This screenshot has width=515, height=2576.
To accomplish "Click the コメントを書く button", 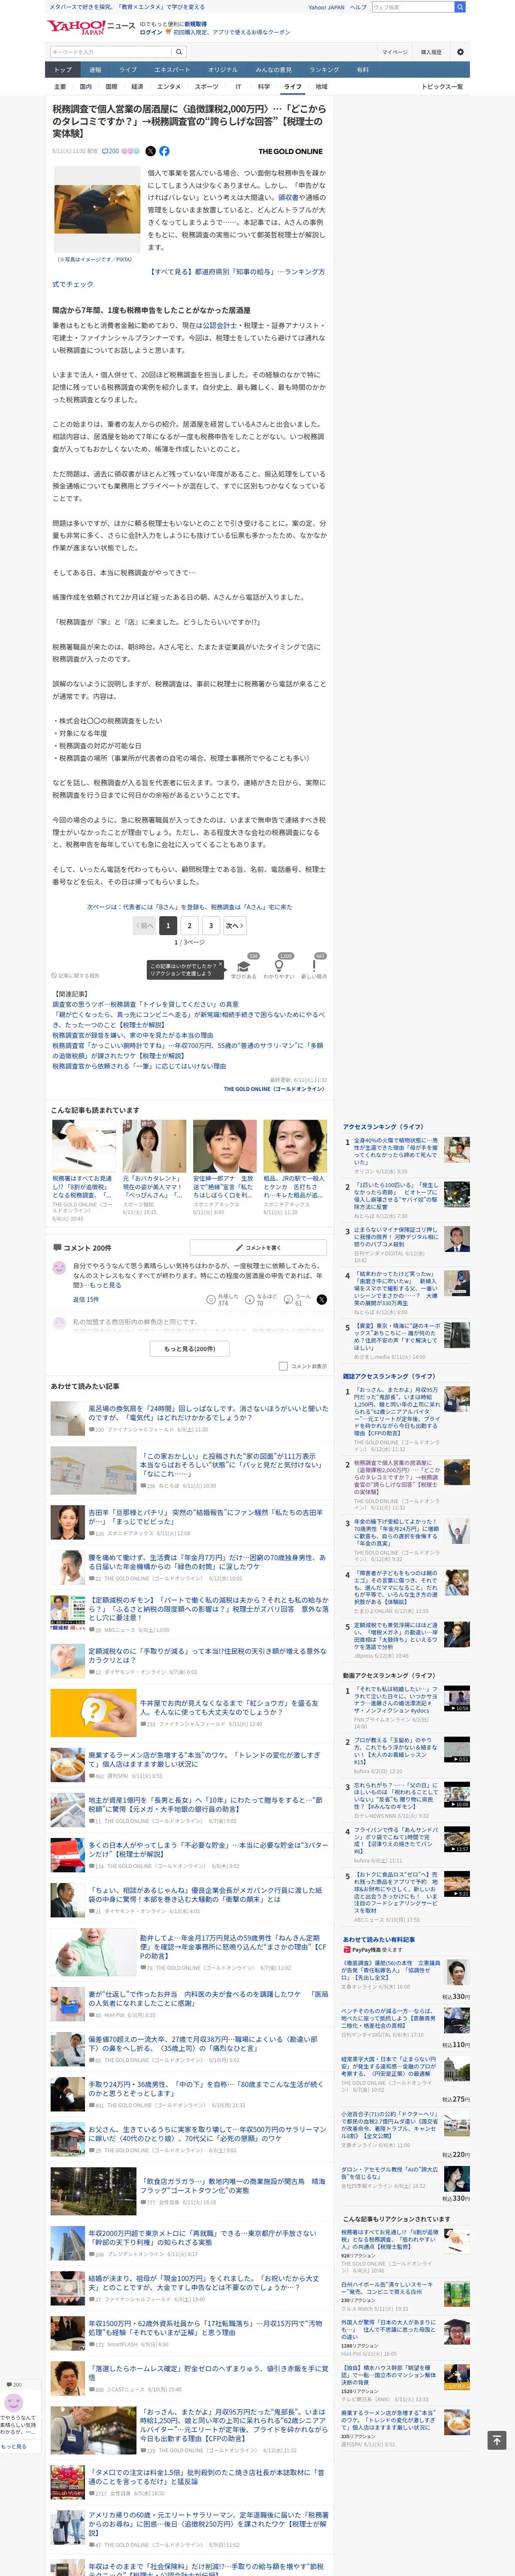I will (x=258, y=1247).
